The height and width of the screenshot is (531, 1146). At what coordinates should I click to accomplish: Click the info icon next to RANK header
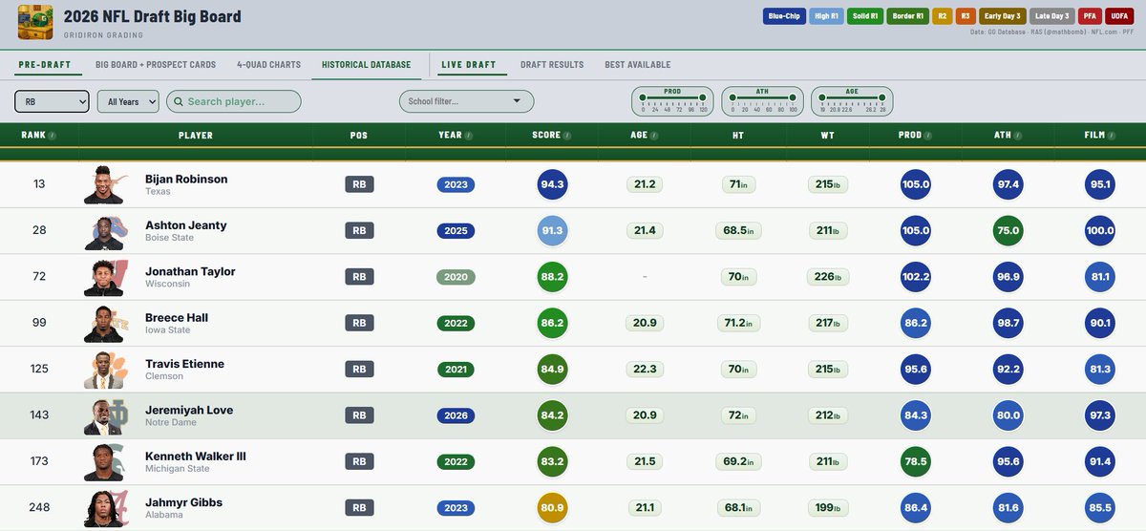(52, 136)
